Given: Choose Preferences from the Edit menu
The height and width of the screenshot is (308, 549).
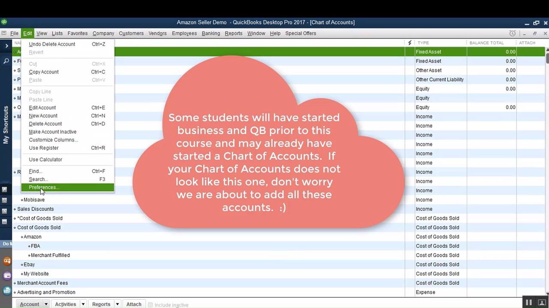Looking at the screenshot, I should pyautogui.click(x=68, y=187).
